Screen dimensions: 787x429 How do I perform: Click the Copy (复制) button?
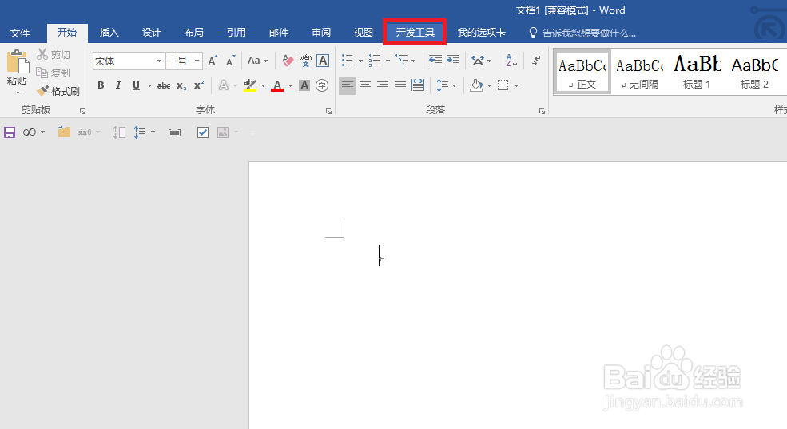click(54, 73)
